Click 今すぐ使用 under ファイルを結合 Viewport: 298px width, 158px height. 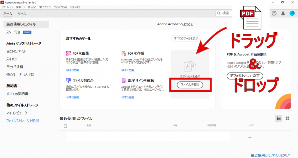(x=72, y=97)
